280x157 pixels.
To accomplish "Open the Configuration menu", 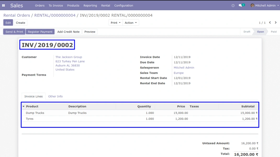I will [x=124, y=5].
